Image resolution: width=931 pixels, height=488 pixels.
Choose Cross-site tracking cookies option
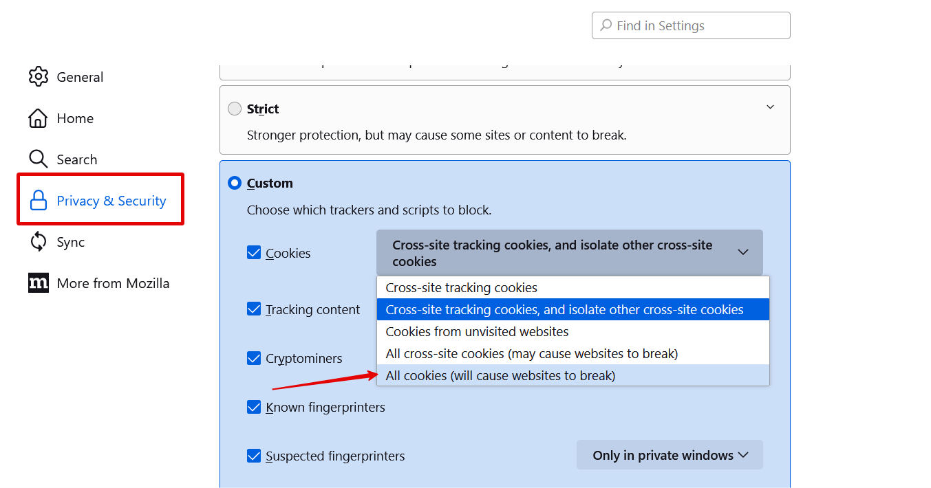(x=572, y=287)
